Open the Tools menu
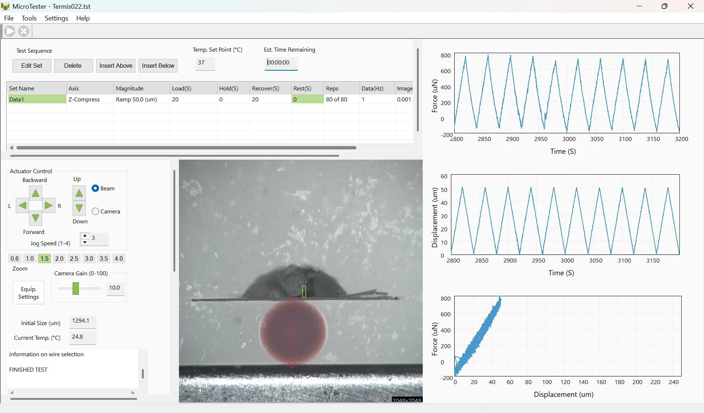The image size is (704, 413). [x=29, y=18]
